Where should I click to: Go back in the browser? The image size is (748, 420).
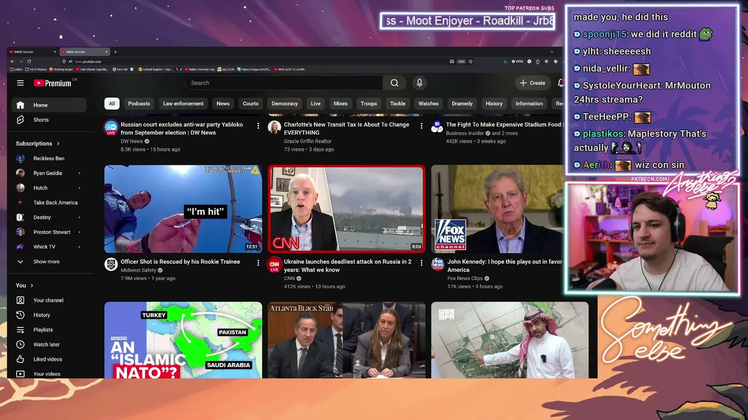[12, 61]
